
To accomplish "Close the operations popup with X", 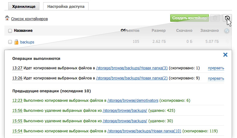I will (225, 55).
